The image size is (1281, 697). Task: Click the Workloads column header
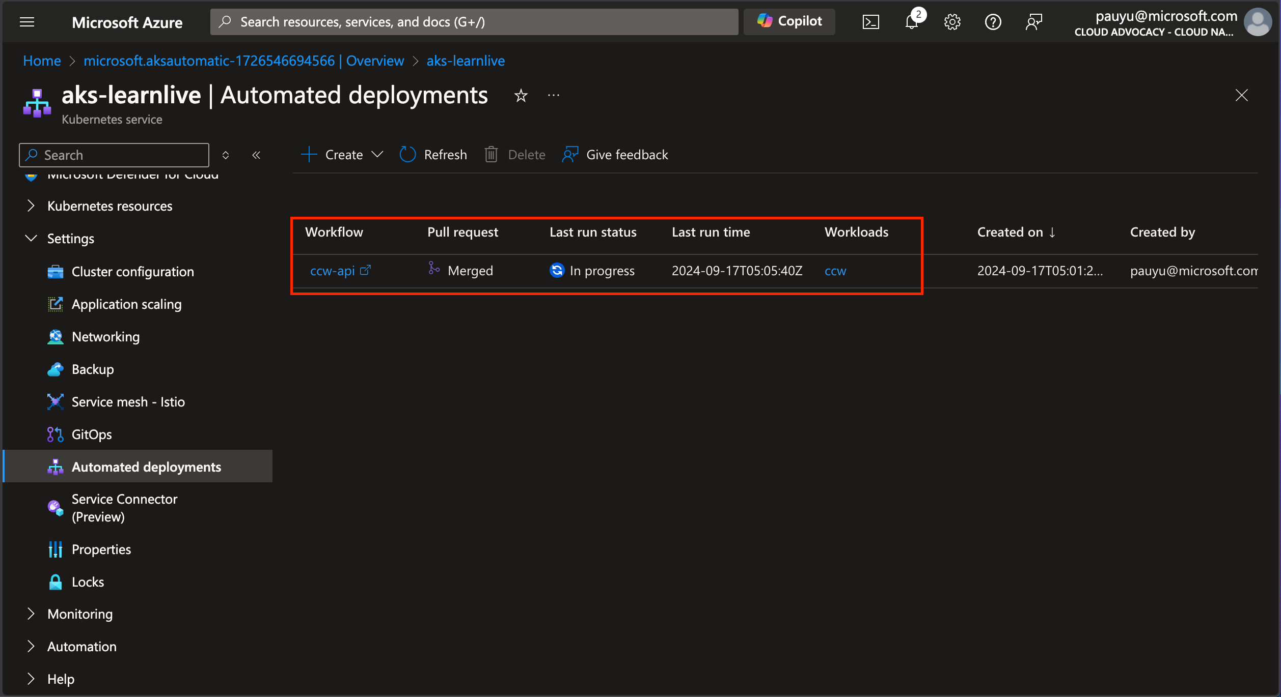856,233
